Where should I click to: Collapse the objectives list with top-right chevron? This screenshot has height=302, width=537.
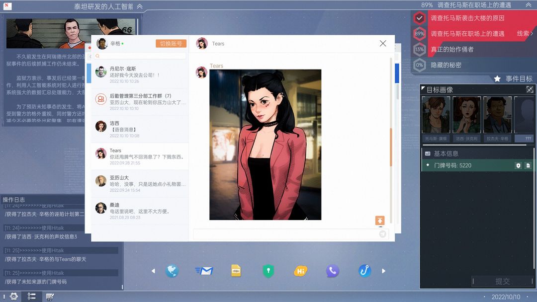click(529, 5)
